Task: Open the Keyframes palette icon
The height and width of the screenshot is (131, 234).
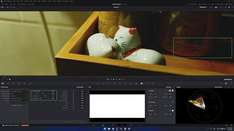Action: [221, 83]
